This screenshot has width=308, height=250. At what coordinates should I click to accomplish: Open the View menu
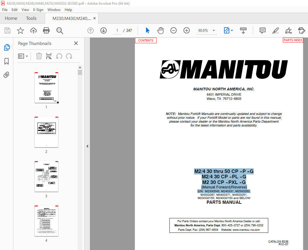pyautogui.click(x=25, y=9)
